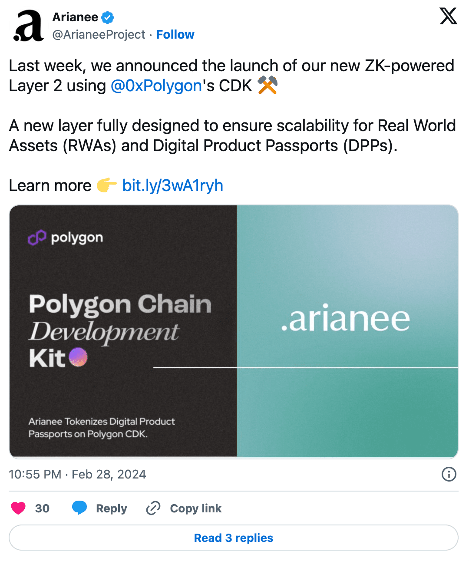This screenshot has width=469, height=561.
Task: Click the Arianee profile avatar logo
Action: [28, 26]
